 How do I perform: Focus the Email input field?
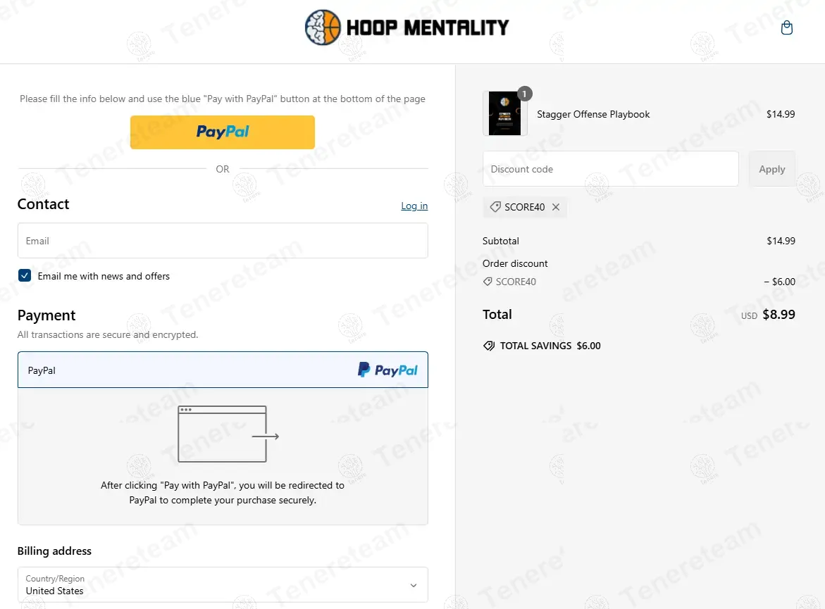223,241
